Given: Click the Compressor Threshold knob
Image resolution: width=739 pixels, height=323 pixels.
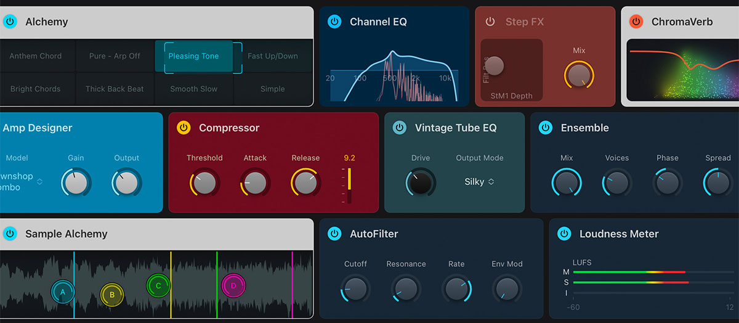Looking at the screenshot, I should pos(204,183).
